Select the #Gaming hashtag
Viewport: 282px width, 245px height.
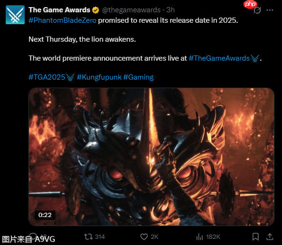pos(139,77)
